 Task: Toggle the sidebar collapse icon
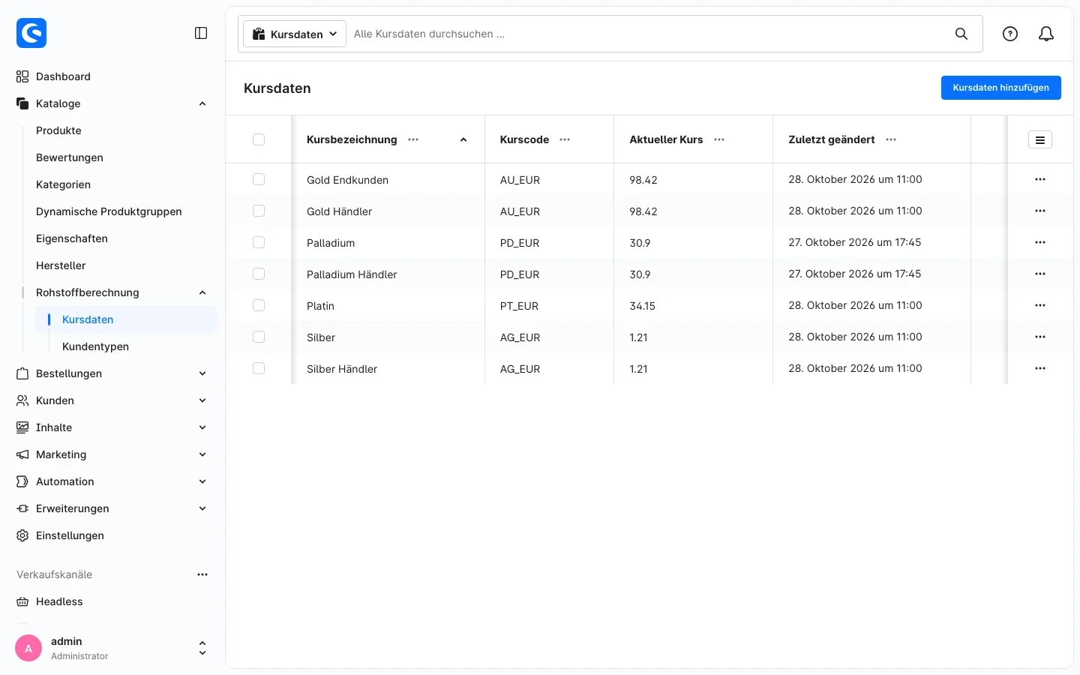coord(201,33)
